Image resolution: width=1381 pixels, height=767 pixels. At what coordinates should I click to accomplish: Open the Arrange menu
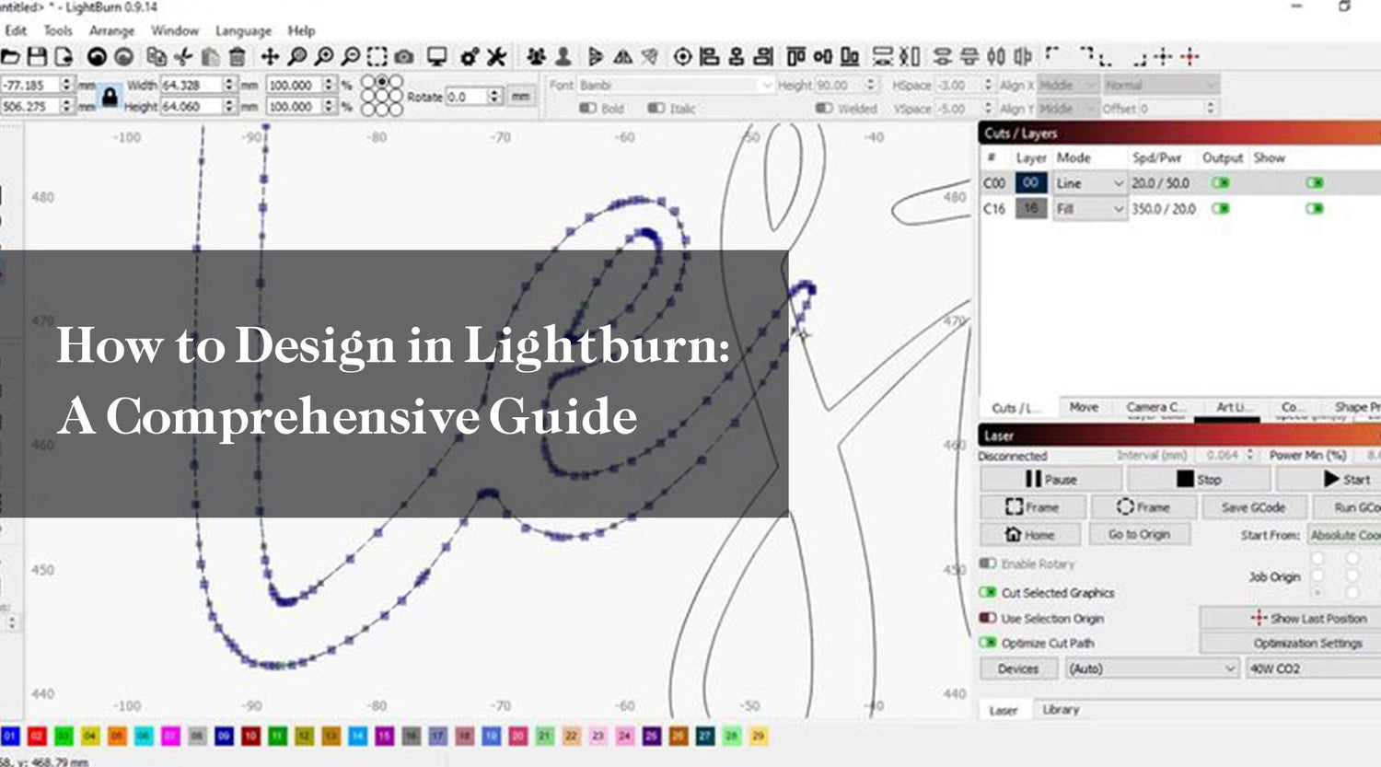pos(111,30)
